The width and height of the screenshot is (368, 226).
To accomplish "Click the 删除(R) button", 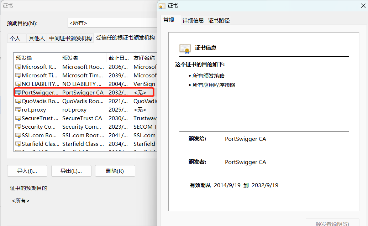I will click(x=115, y=171).
